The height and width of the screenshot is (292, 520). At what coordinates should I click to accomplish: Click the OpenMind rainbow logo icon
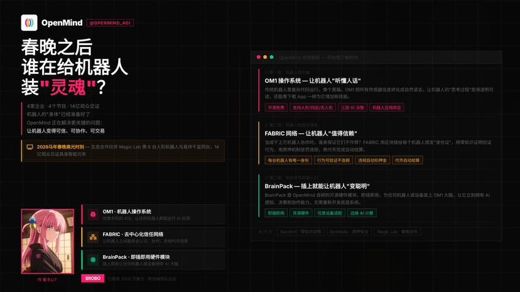[29, 23]
